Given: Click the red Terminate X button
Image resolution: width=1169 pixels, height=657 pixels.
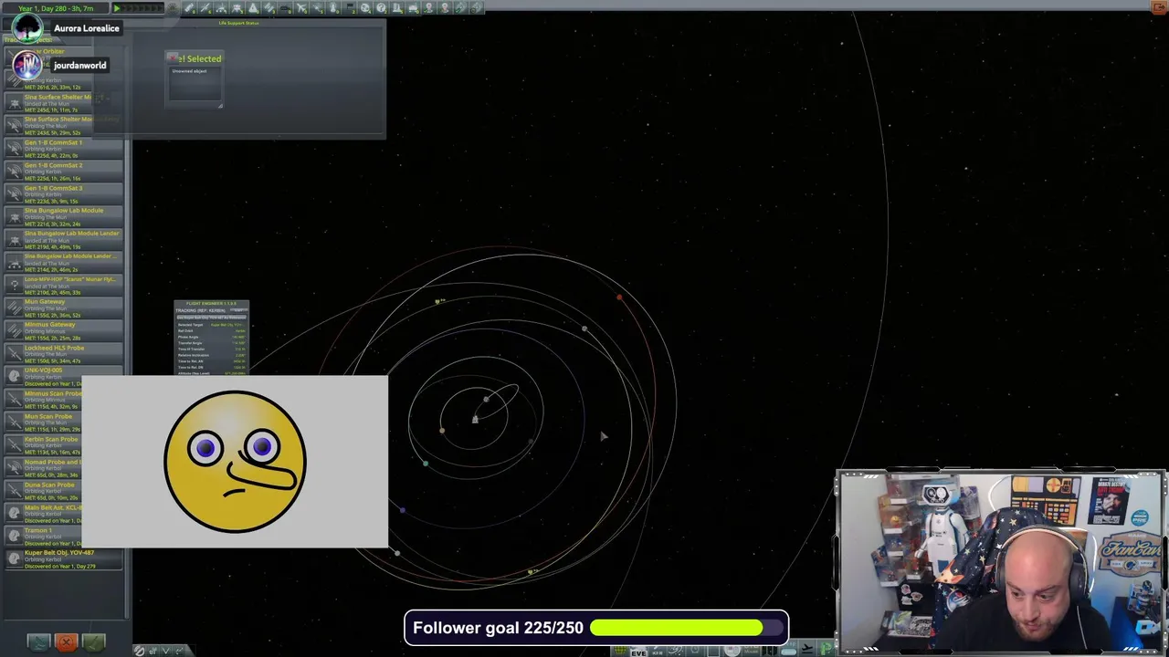Looking at the screenshot, I should point(66,642).
